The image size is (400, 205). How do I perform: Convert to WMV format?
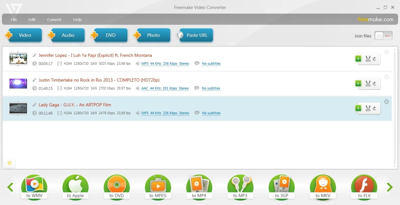34,187
